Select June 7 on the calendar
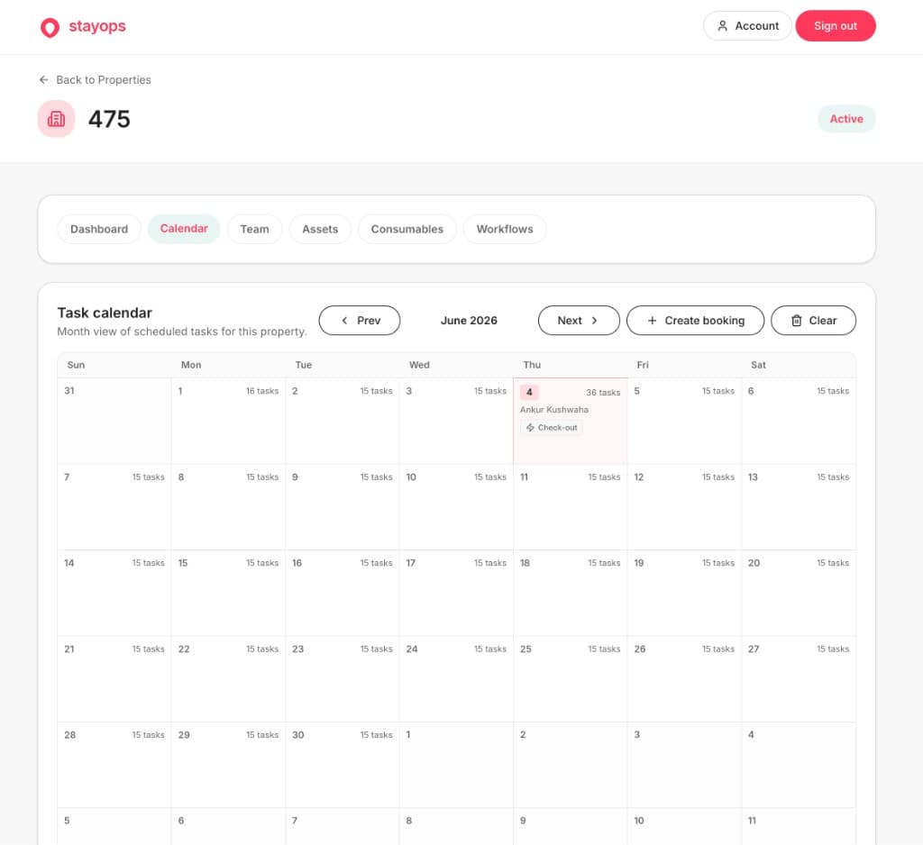 click(x=114, y=506)
